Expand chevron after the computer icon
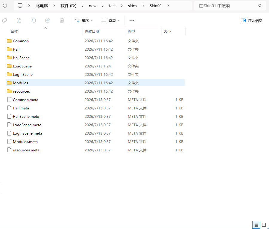The height and width of the screenshot is (229, 269). point(29,6)
